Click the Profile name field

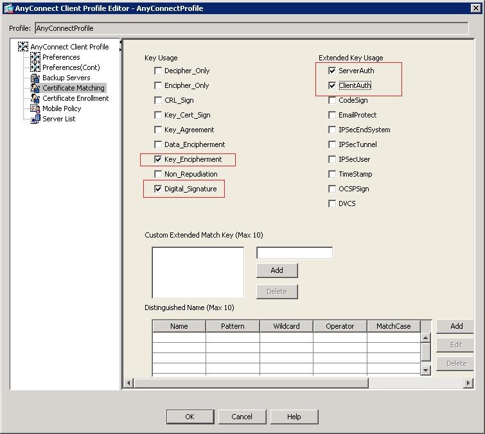pos(251,28)
